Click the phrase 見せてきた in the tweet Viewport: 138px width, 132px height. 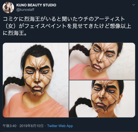85,26
